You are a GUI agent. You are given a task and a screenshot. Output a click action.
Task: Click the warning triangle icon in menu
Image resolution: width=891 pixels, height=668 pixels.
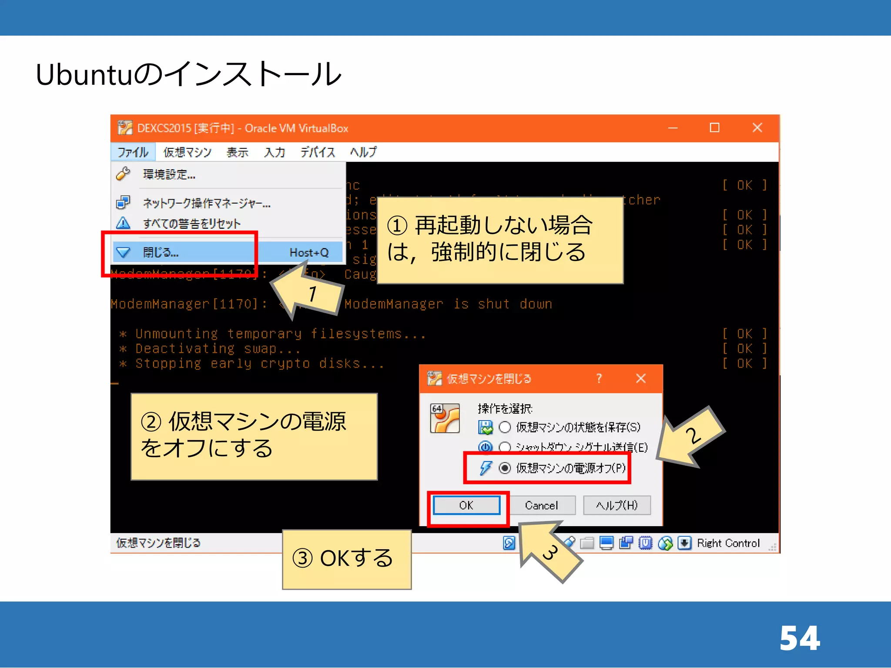[123, 223]
